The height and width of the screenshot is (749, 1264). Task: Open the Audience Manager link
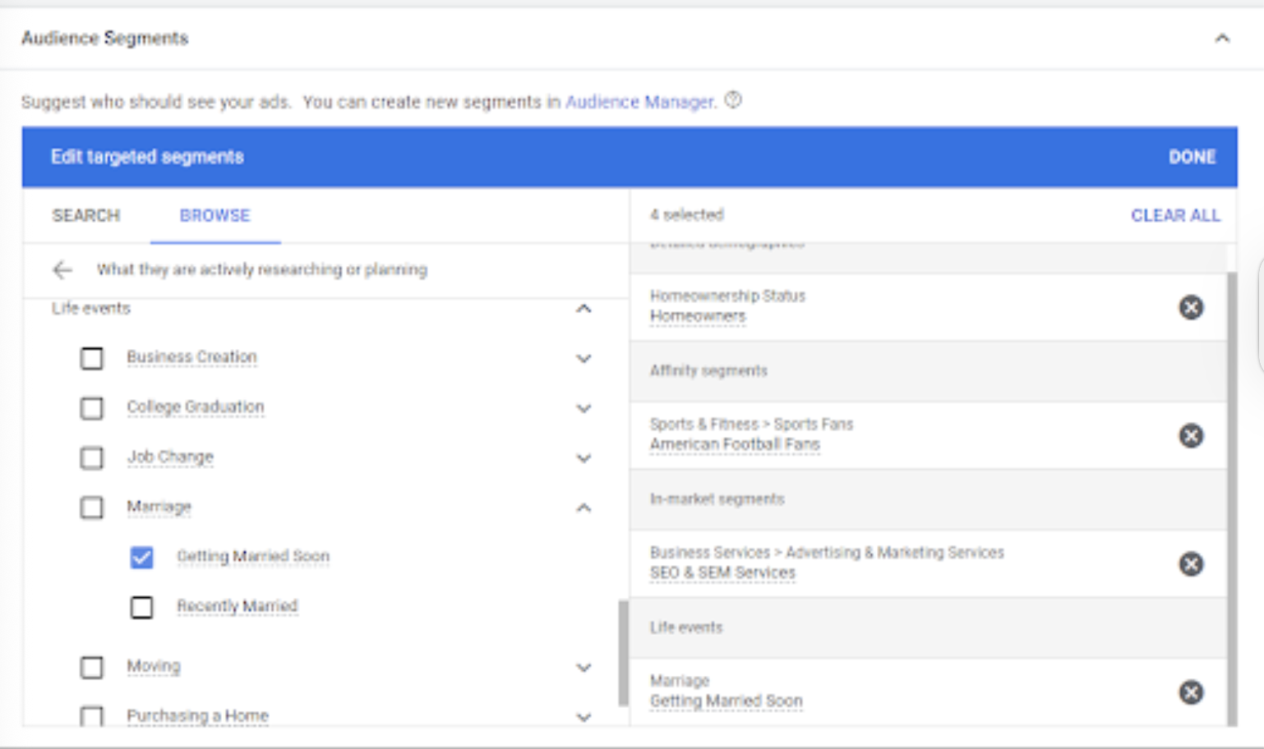pos(639,102)
